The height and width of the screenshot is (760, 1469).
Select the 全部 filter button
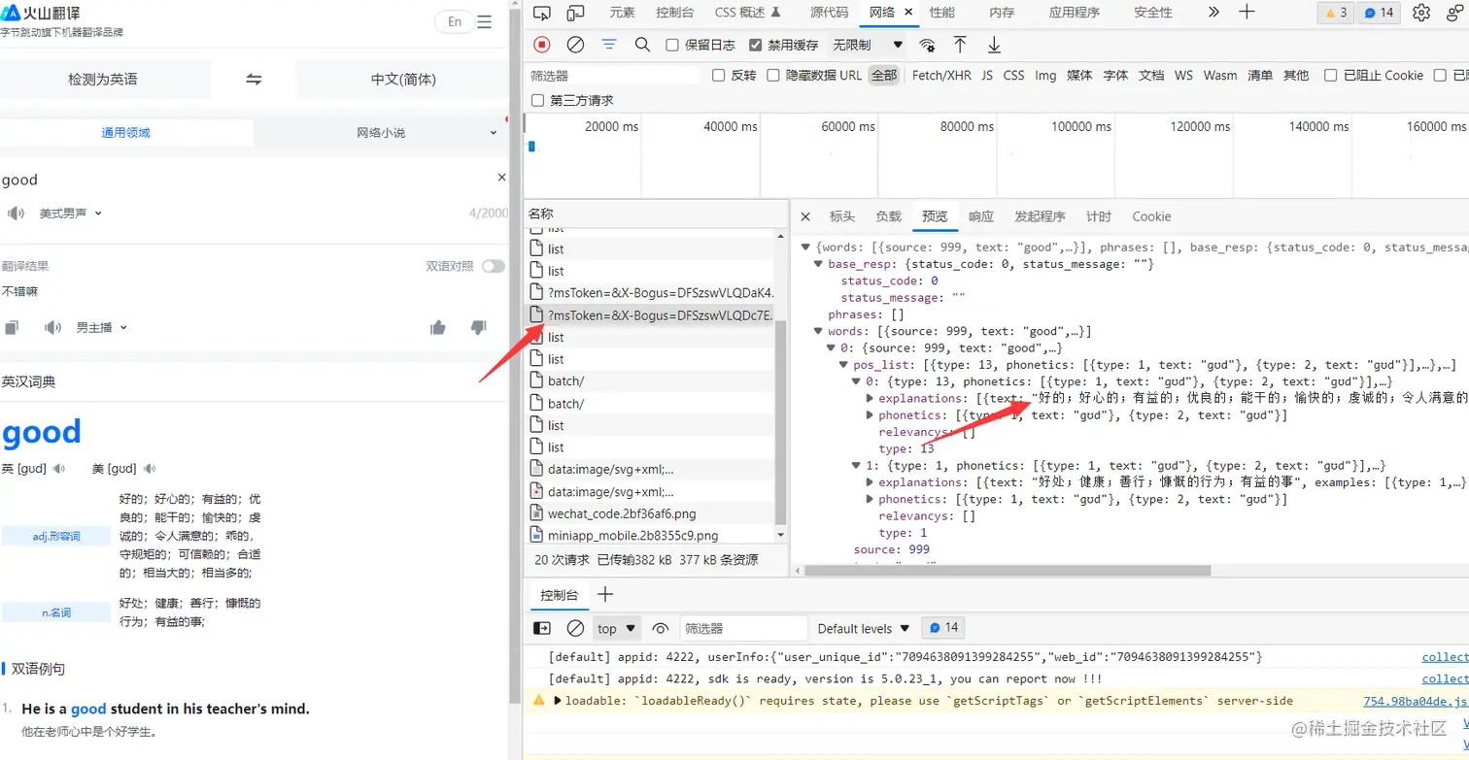click(x=884, y=75)
